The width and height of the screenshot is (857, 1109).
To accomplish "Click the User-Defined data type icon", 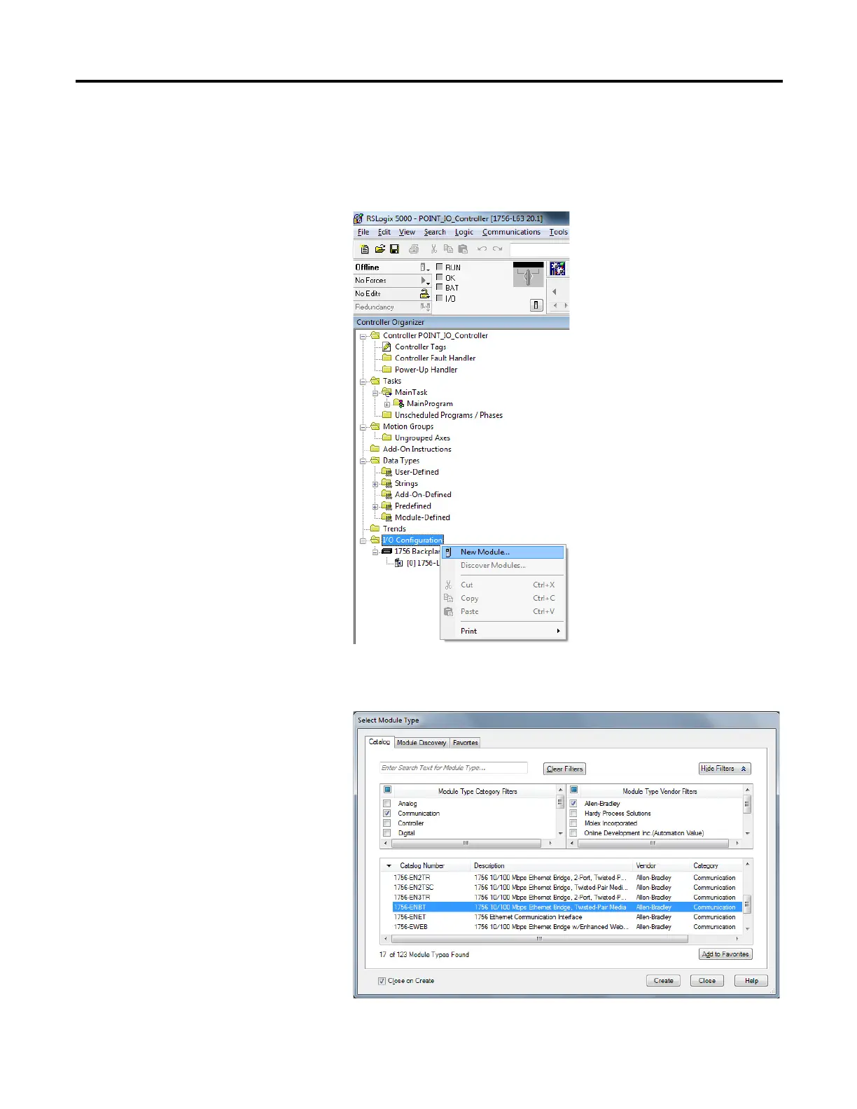I will click(x=386, y=472).
